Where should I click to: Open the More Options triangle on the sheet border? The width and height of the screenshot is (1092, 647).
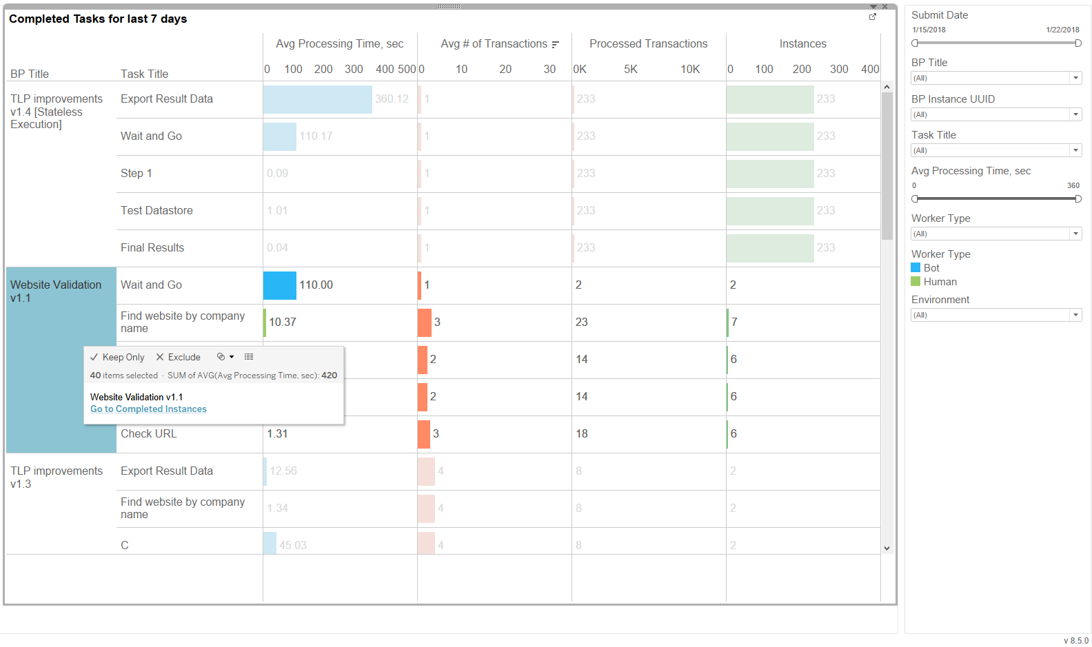873,6
